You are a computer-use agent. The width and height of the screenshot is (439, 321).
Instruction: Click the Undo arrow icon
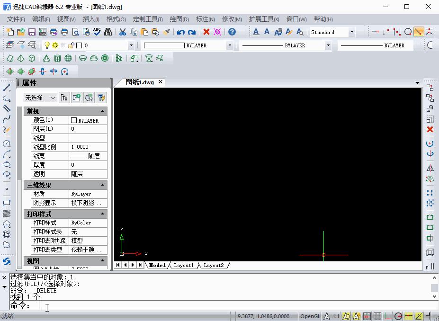[181, 32]
